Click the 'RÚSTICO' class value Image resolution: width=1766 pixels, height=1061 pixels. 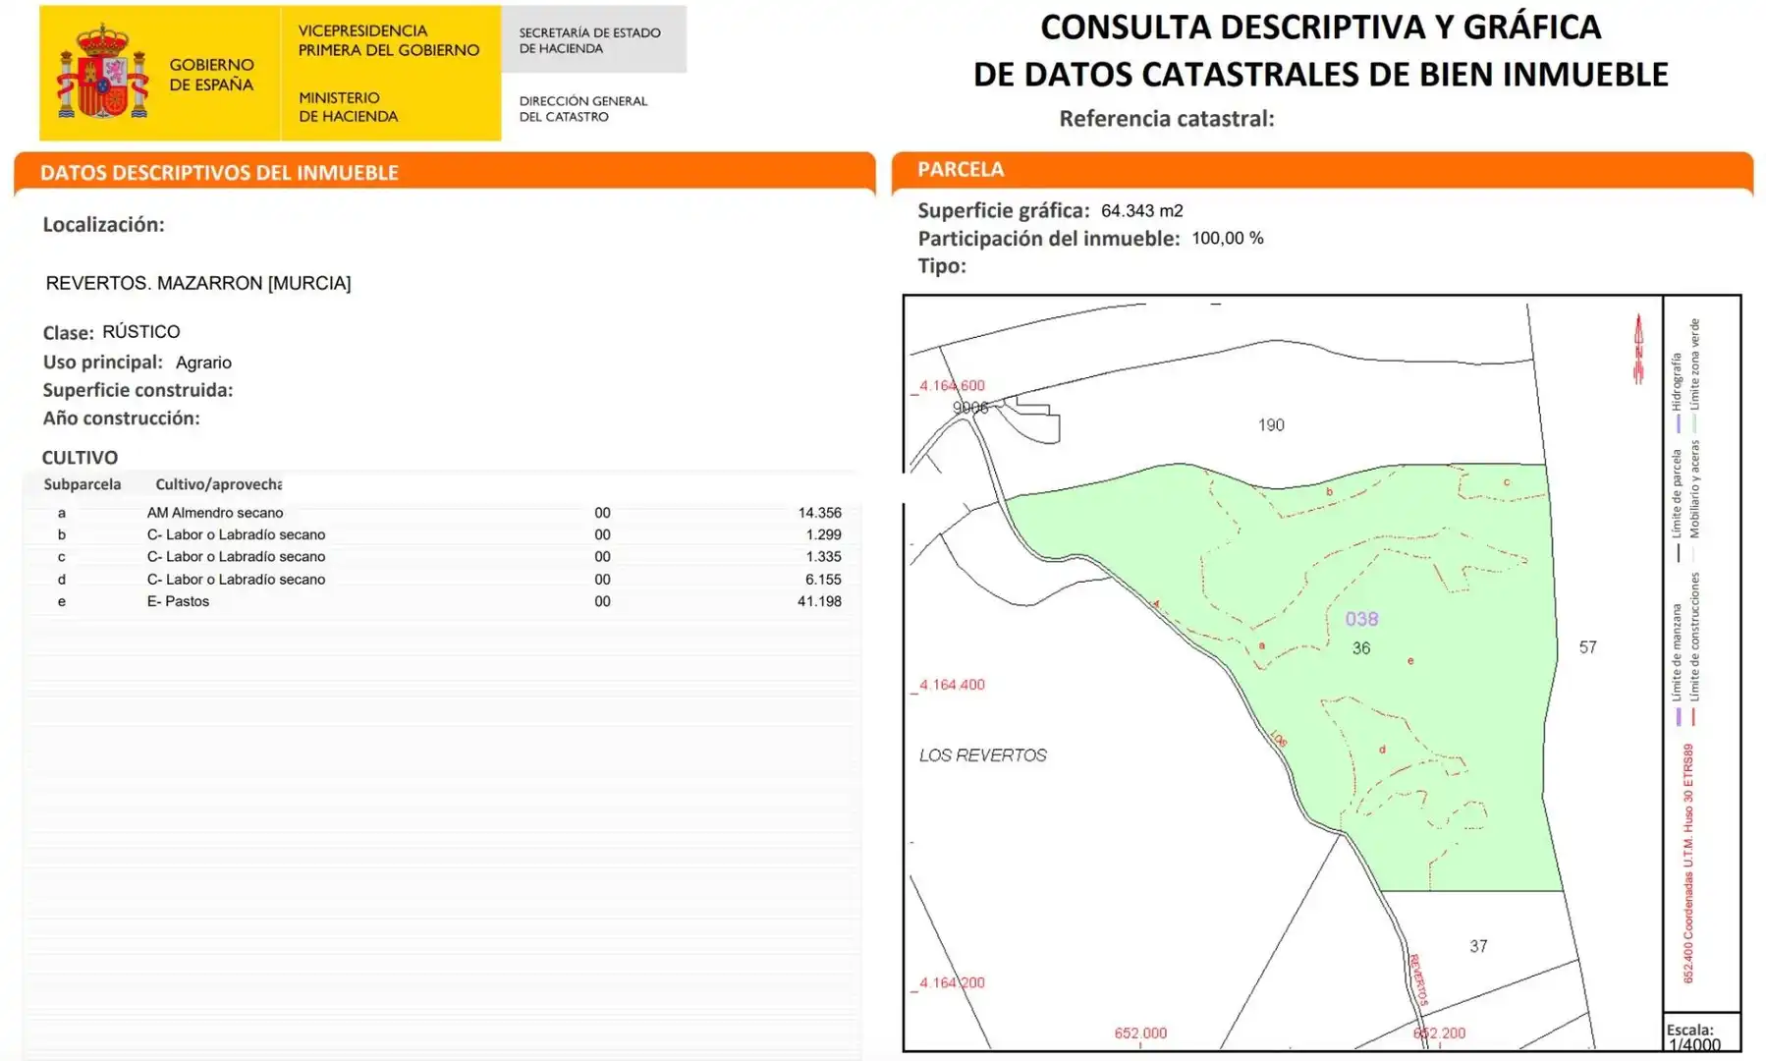tap(140, 331)
